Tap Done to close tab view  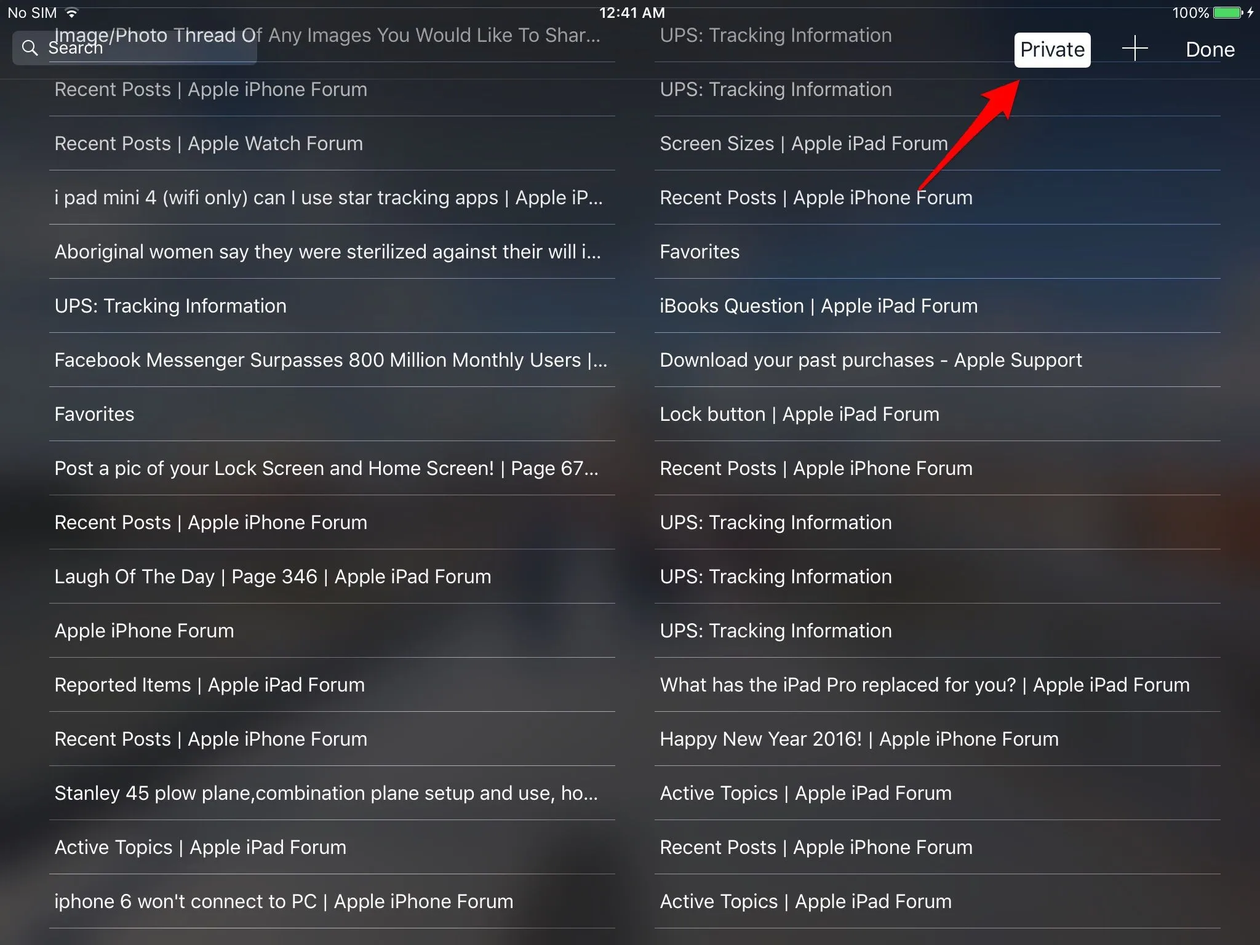click(x=1210, y=49)
